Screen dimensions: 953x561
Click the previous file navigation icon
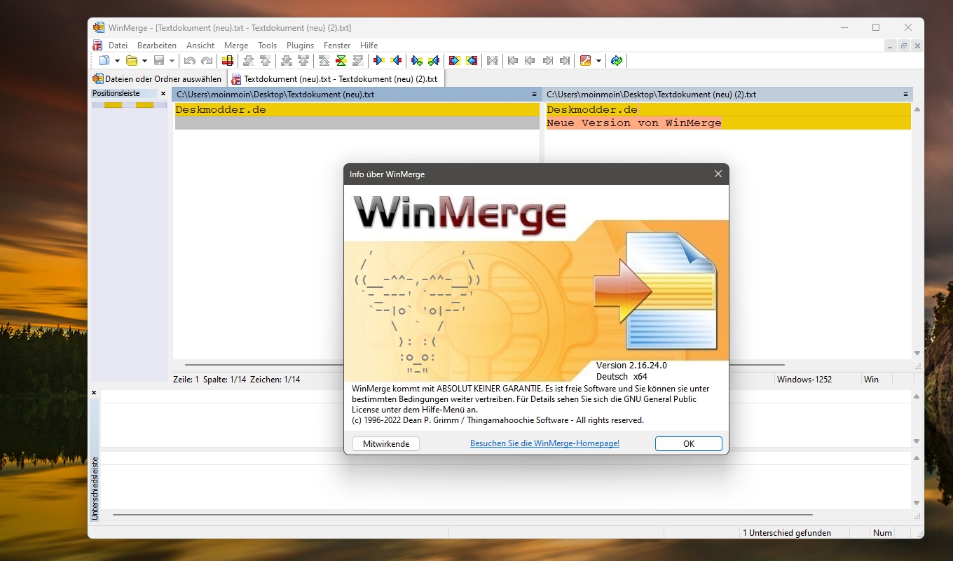[x=530, y=61]
